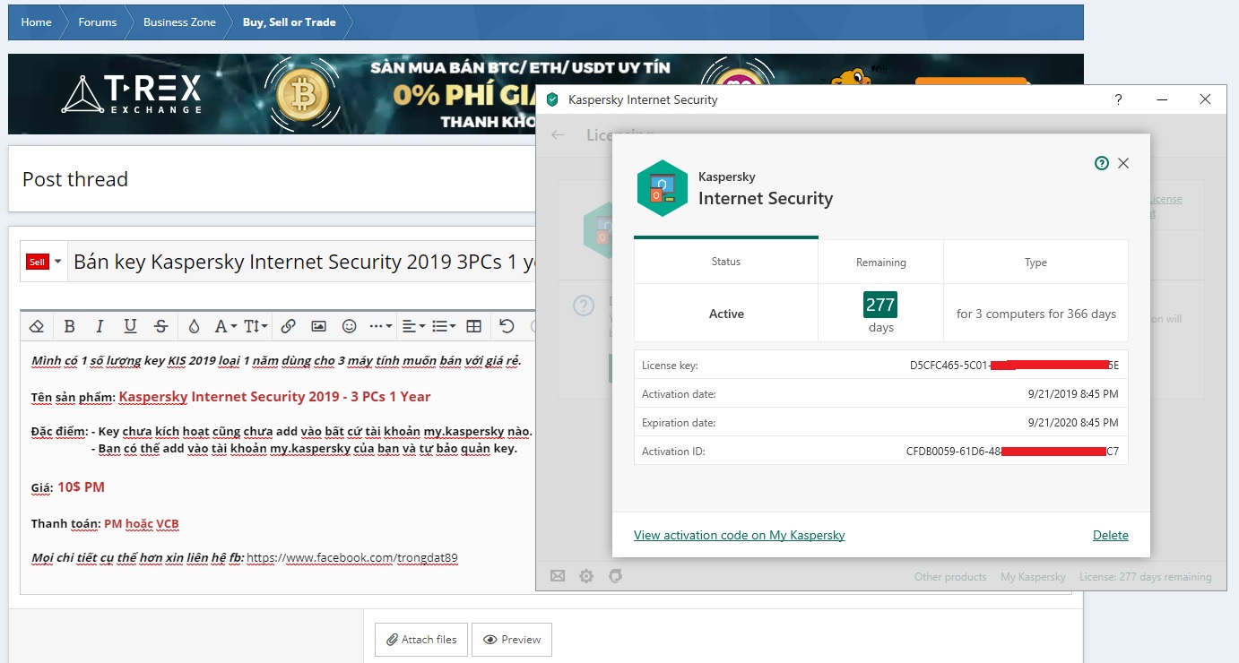Open the smilies emoji picker
The width and height of the screenshot is (1239, 663).
(350, 326)
